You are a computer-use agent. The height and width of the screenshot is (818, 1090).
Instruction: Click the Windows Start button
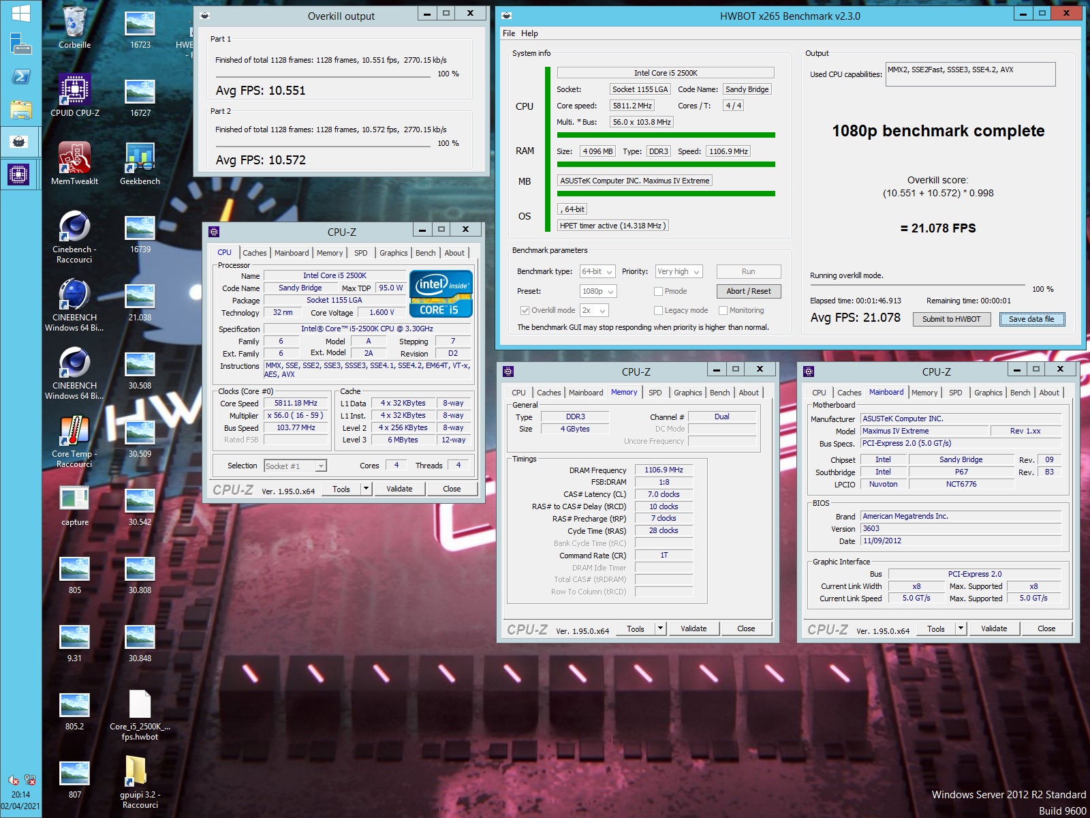20,13
